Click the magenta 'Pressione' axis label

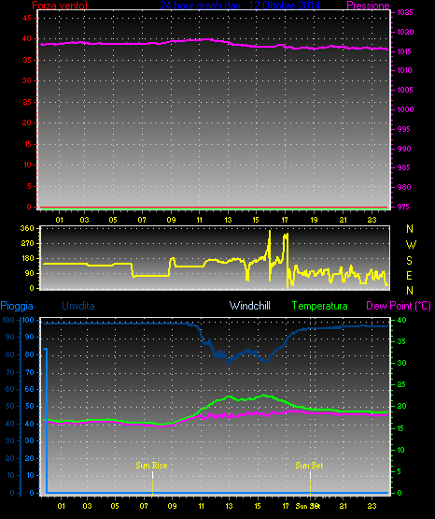tap(368, 6)
